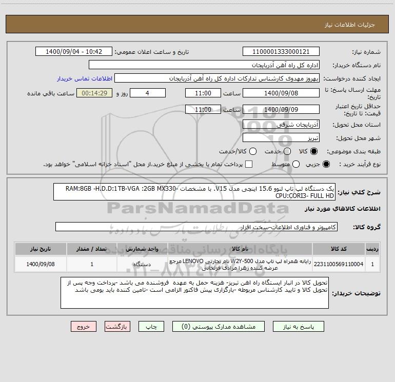The width and height of the screenshot is (395, 382).
Task: Click the price validity hour 11:00 field
Action: coord(203,109)
